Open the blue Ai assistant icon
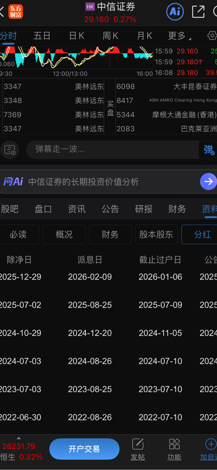Viewport: 217px width, 470px height. [175, 12]
